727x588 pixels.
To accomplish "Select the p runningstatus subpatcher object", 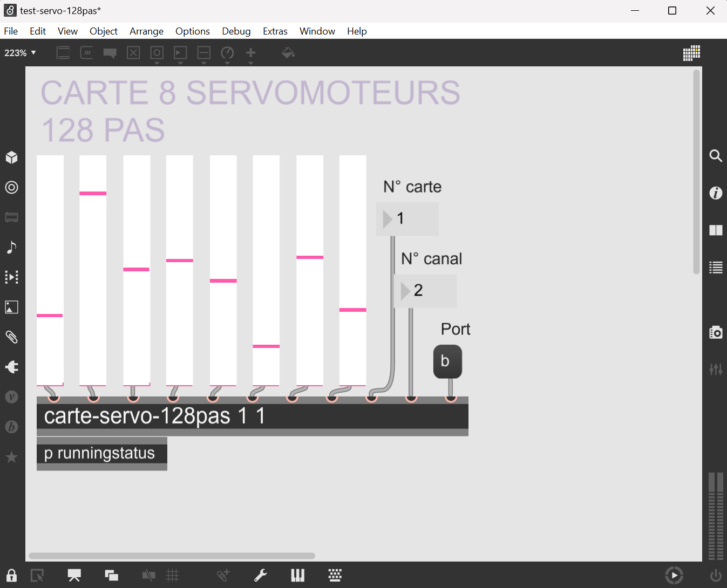I will (x=102, y=454).
